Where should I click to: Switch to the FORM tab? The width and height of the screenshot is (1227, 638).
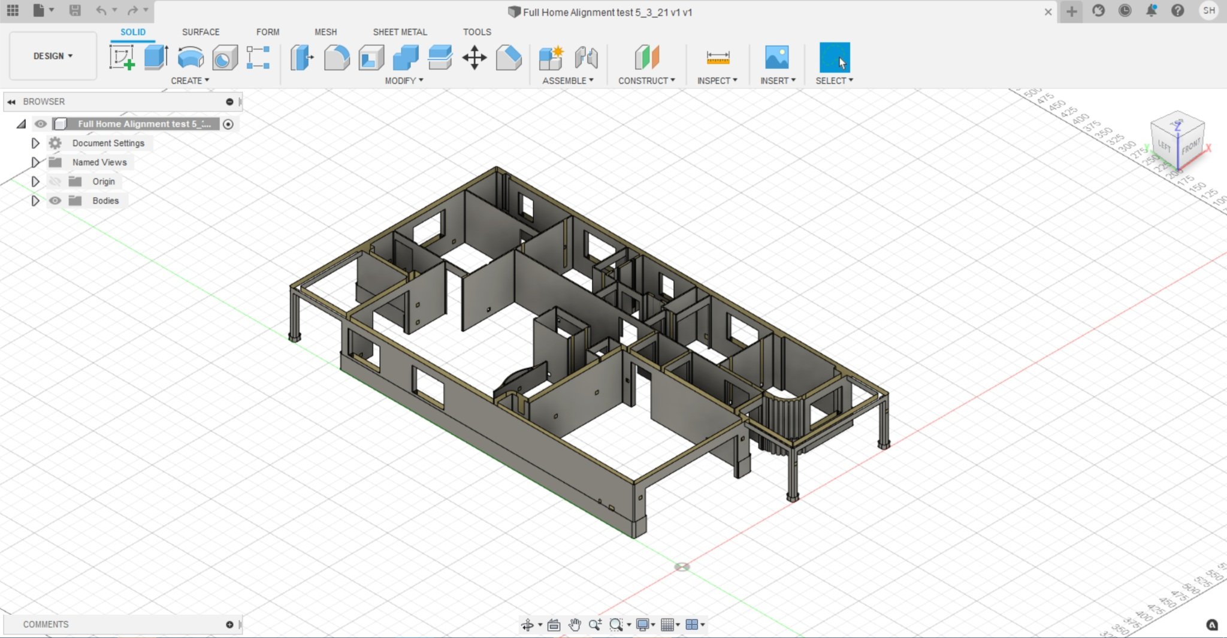268,32
